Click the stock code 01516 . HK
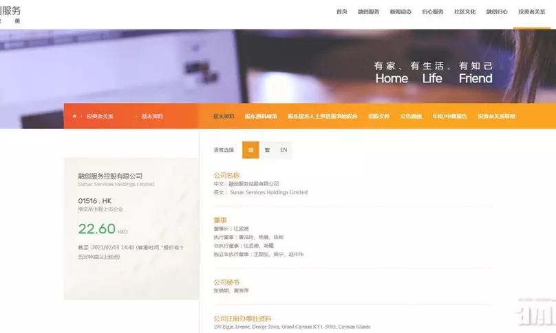The image size is (556, 333). 95,200
